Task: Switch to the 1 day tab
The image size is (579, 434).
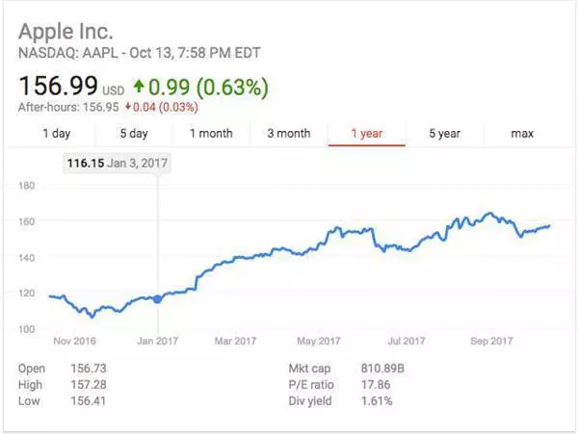Action: (57, 134)
